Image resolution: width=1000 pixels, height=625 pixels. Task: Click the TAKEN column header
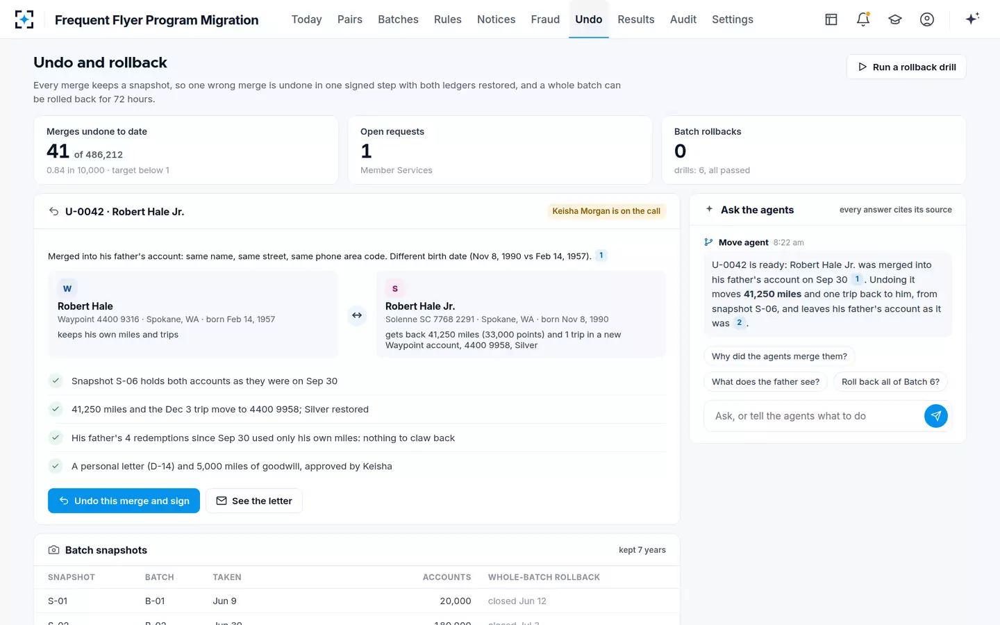pos(227,577)
